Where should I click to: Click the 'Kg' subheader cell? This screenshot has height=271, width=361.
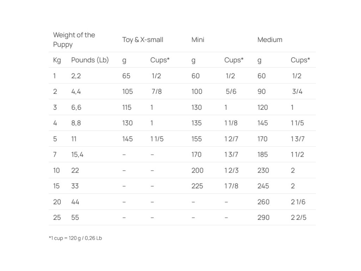click(57, 60)
